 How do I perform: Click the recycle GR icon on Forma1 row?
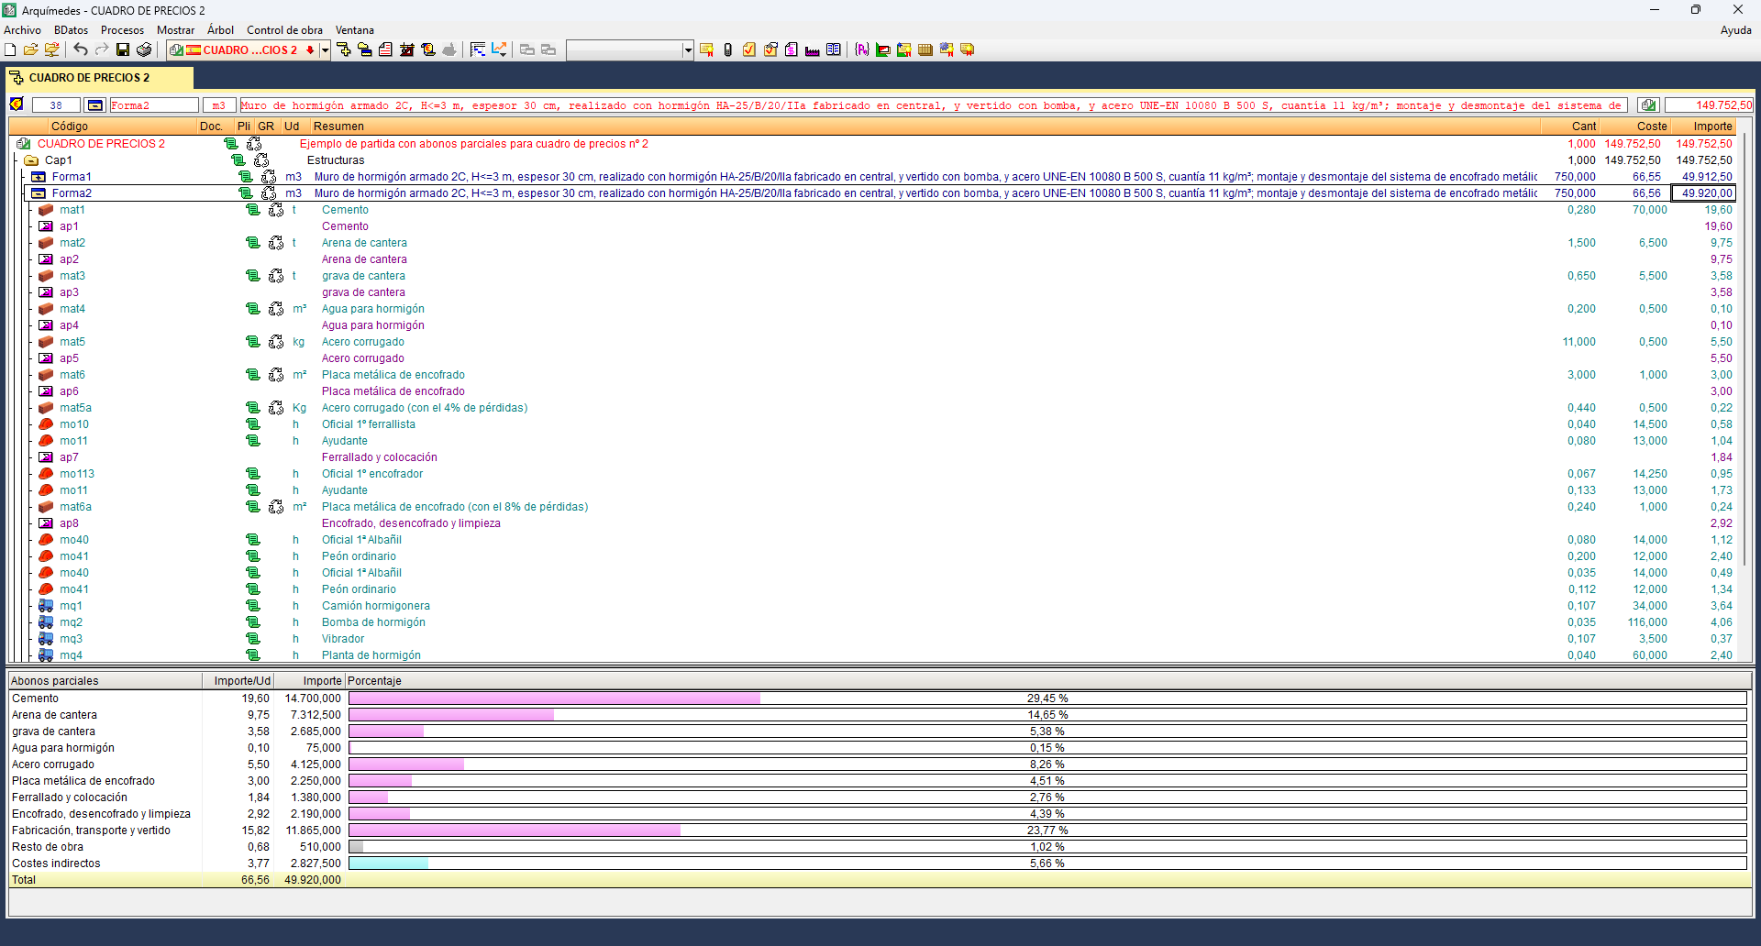[x=269, y=177]
